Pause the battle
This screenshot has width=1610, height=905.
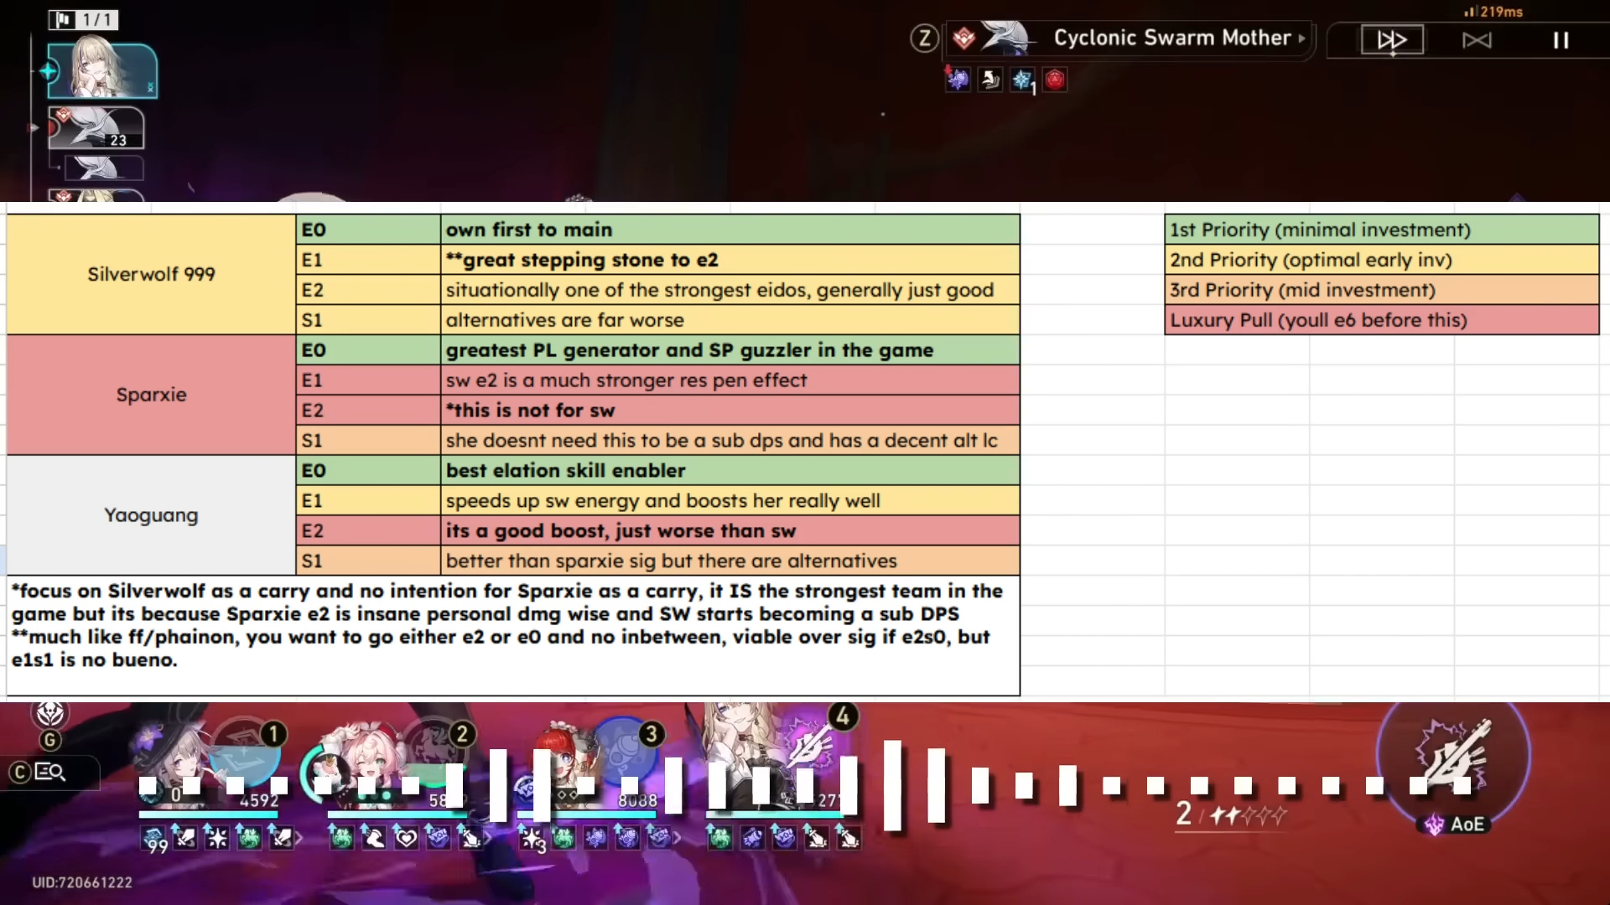click(1561, 40)
